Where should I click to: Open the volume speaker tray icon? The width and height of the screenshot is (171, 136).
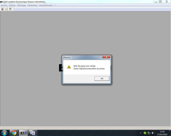[153, 133]
